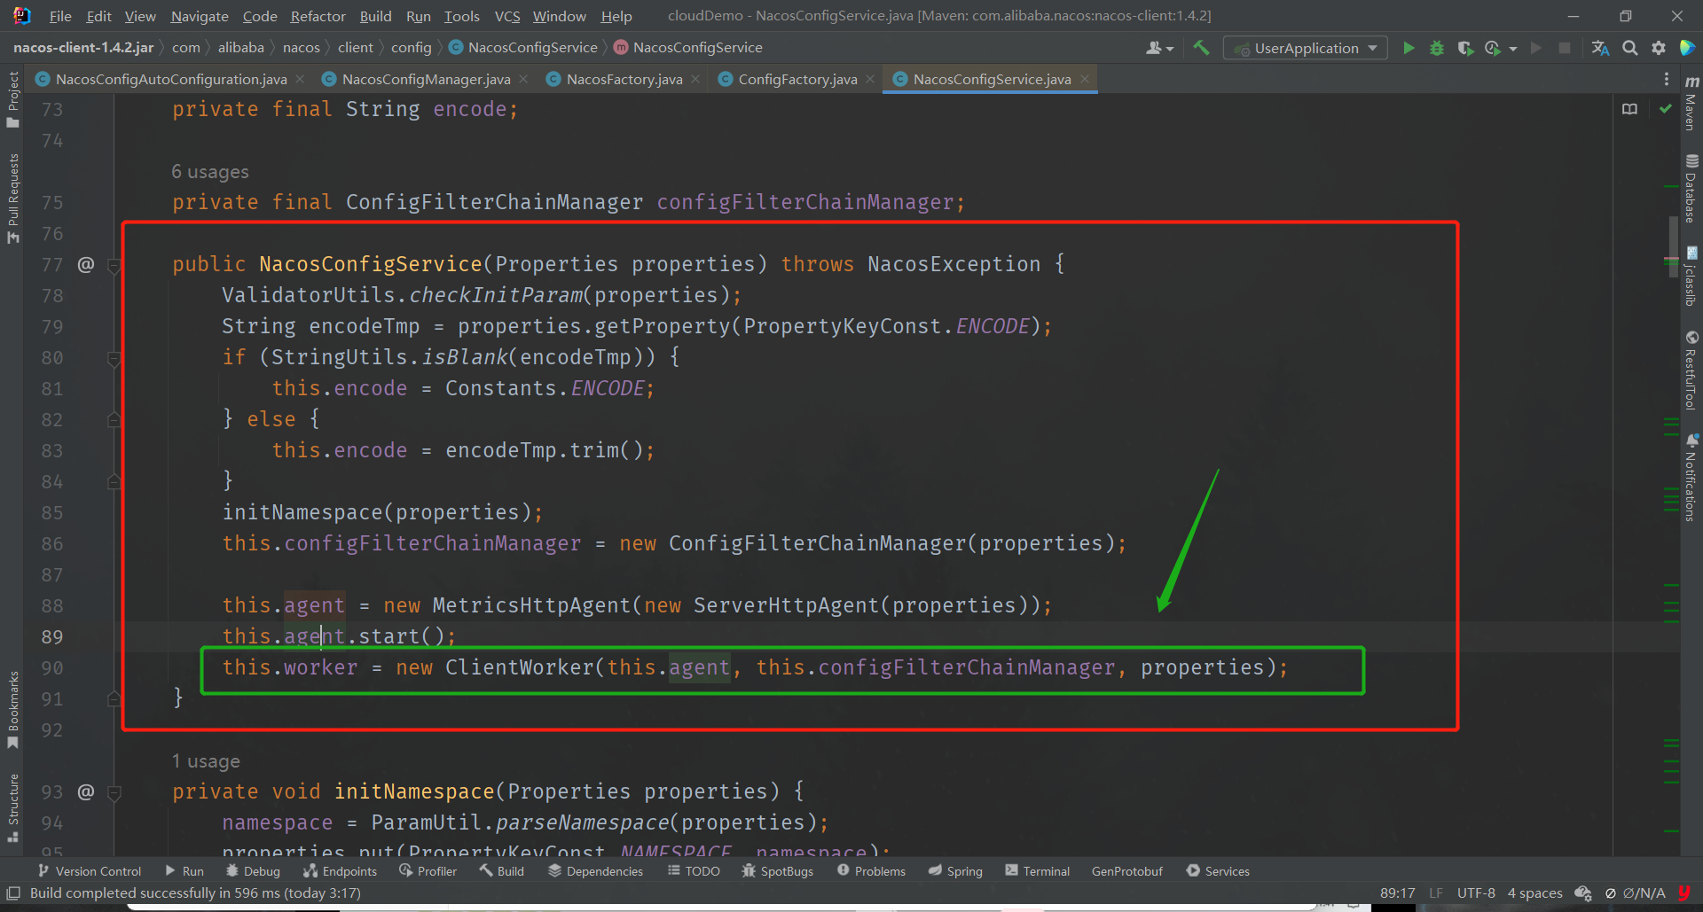Open the RestfulTool side panel
This screenshot has height=912, width=1703.
coord(1691,370)
